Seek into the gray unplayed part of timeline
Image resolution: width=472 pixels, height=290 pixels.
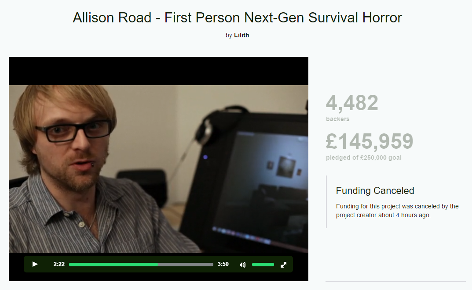[186, 265]
